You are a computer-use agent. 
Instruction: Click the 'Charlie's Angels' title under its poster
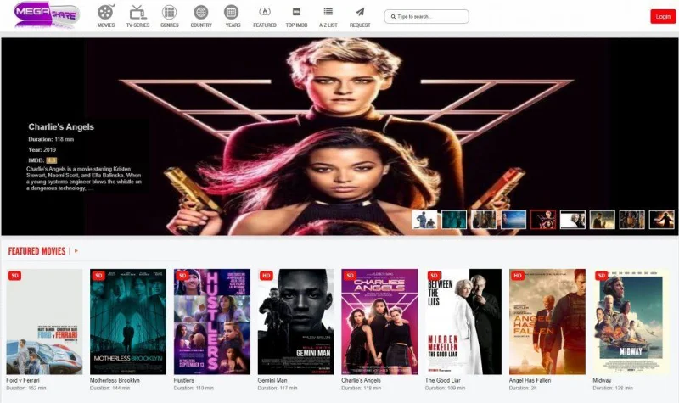coord(362,380)
